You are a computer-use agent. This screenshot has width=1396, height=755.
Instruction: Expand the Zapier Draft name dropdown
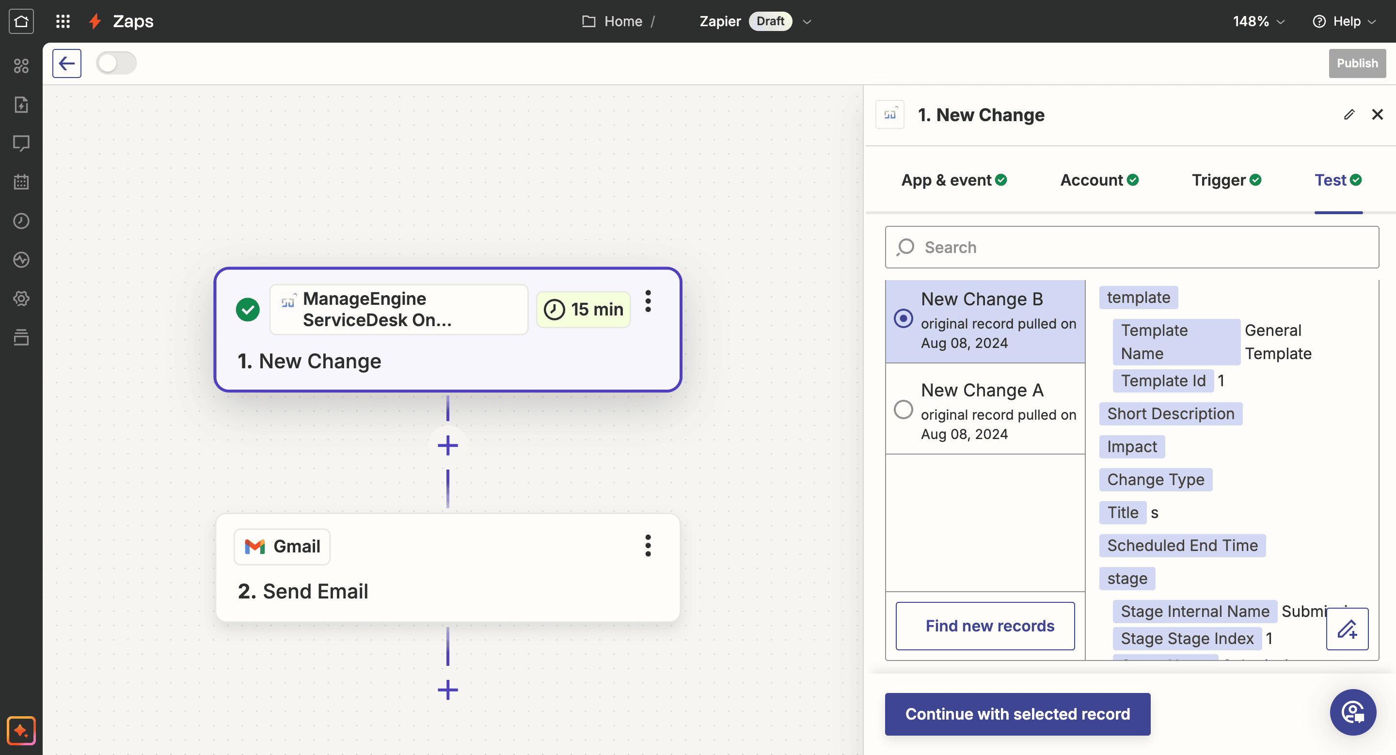pyautogui.click(x=807, y=22)
